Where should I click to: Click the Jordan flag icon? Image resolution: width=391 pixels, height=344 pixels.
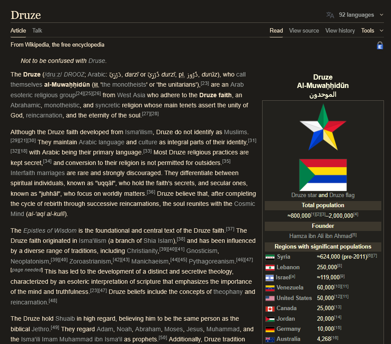270,319
